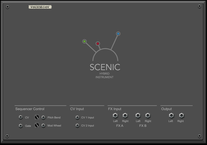Click the Pitch Bend CV jack
207x145 pixels.
pos(43,117)
